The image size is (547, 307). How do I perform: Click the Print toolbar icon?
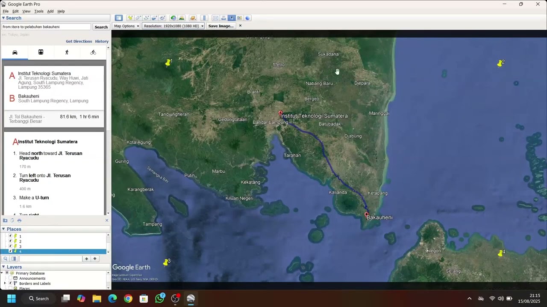pos(224,18)
